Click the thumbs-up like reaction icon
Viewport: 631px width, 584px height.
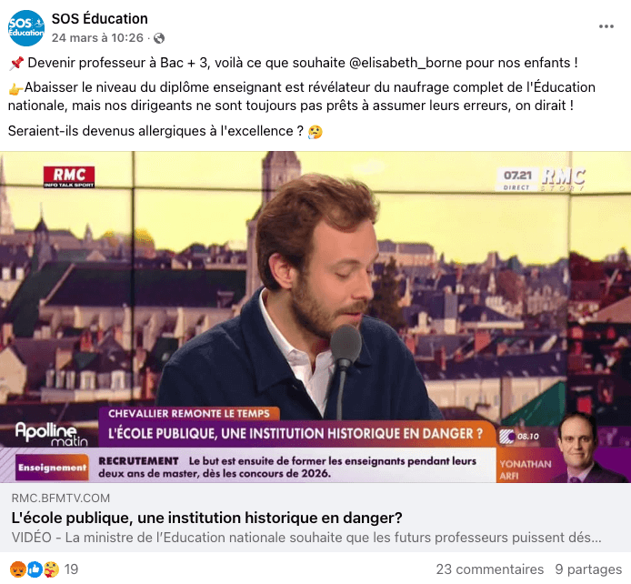(x=35, y=569)
